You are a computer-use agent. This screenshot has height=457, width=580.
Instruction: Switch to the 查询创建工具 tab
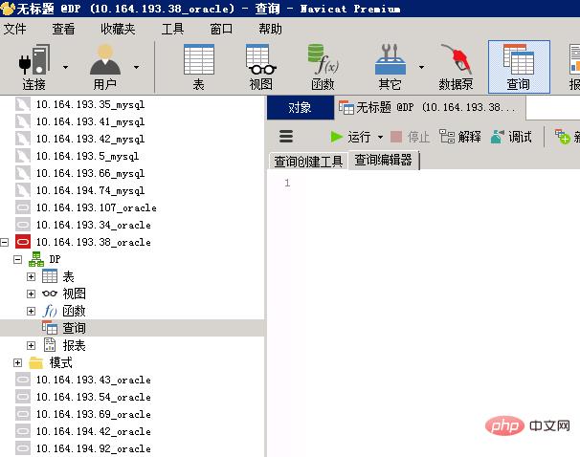point(308,161)
